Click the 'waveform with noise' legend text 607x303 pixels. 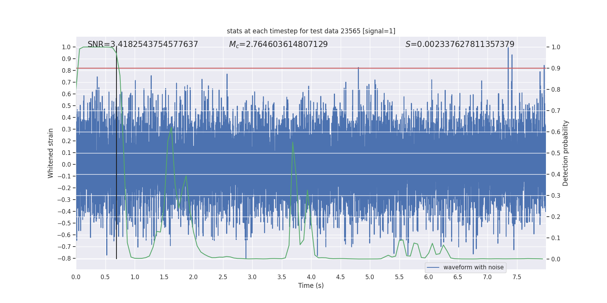click(x=473, y=267)
